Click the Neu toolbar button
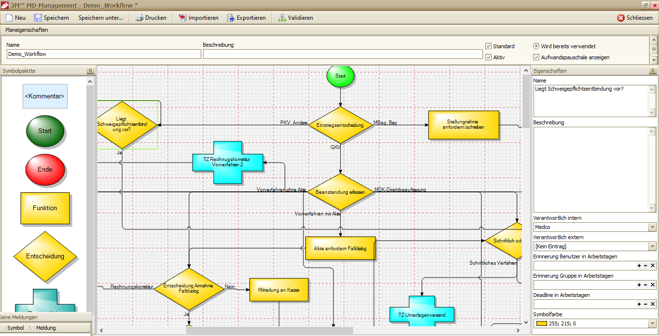 pos(15,18)
